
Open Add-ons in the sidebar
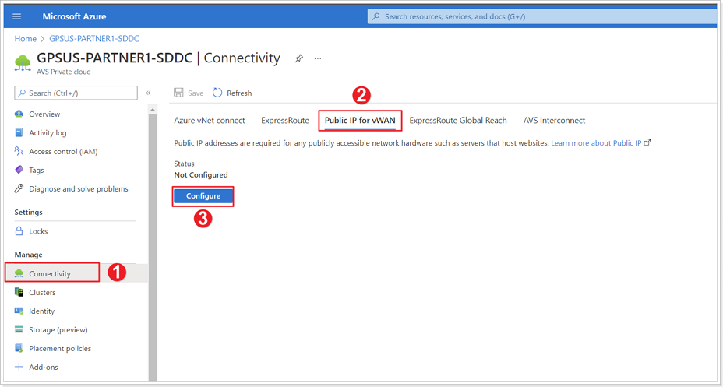pyautogui.click(x=44, y=368)
